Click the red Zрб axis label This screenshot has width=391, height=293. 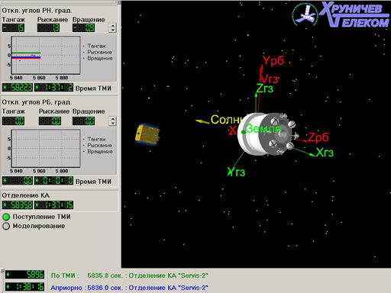point(318,137)
